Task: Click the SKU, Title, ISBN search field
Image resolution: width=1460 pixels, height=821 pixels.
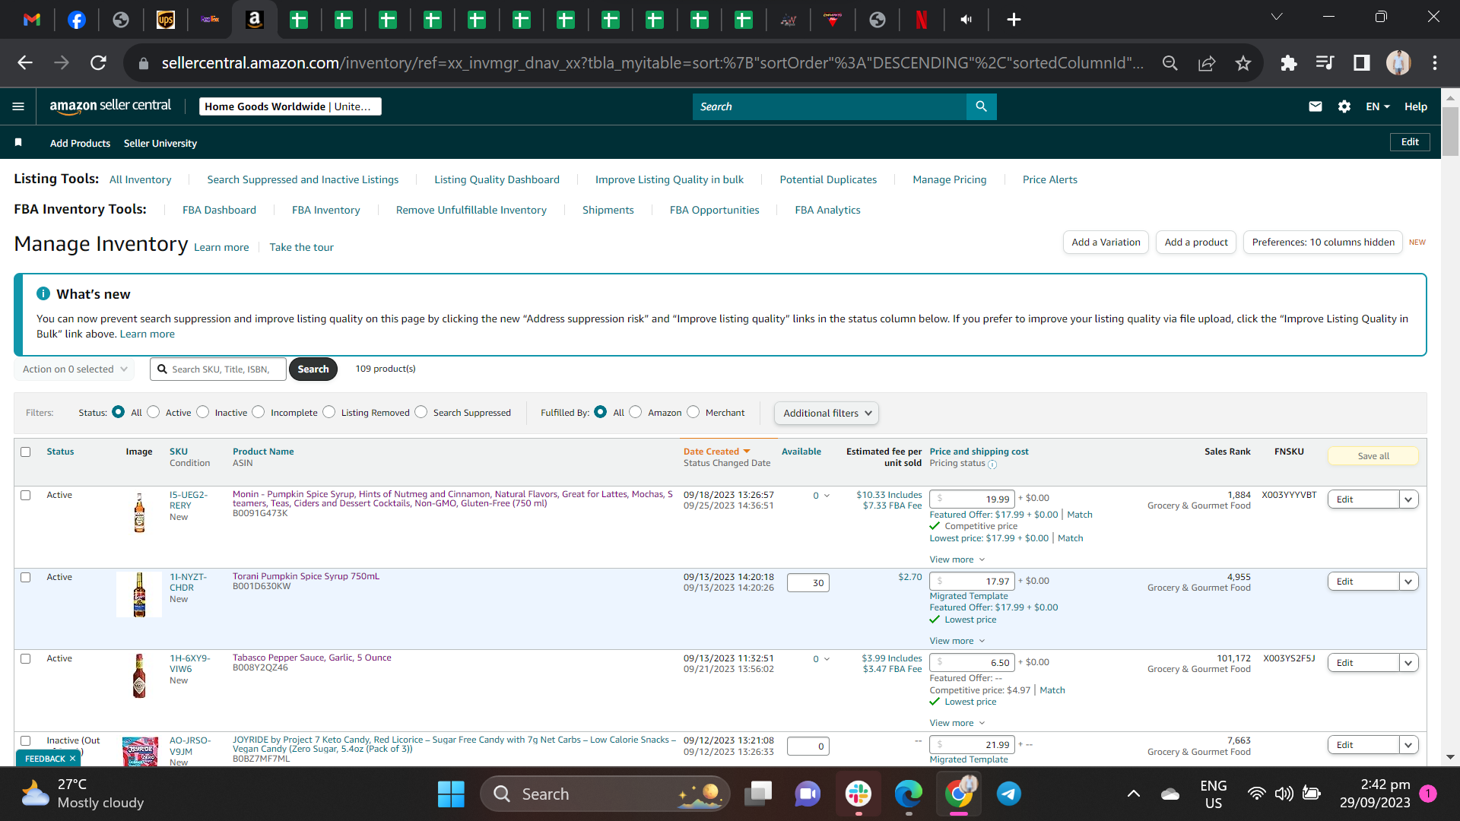Action: [218, 369]
